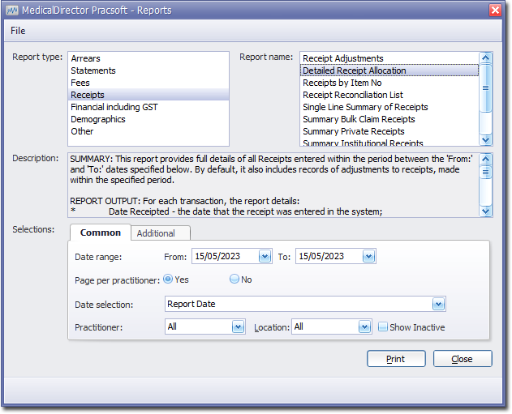Click the Close button
This screenshot has width=512, height=414.
coord(463,359)
